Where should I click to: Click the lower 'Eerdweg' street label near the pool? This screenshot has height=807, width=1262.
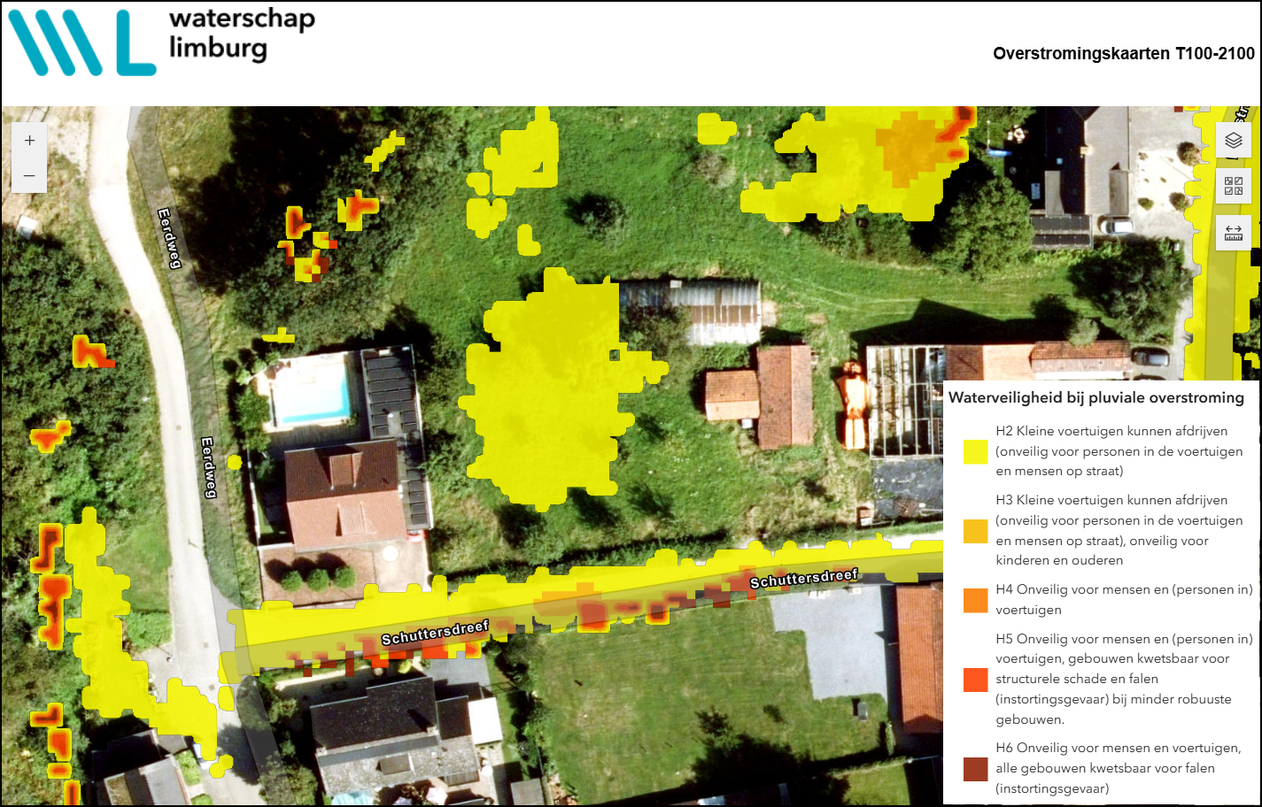(x=208, y=467)
